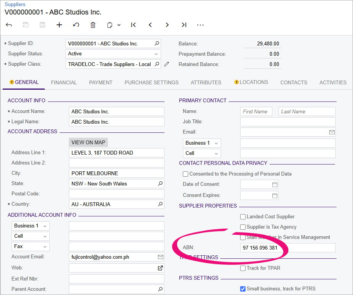Image resolution: width=353 pixels, height=295 pixels.
Task: Click the VIEW ON MAP button
Action: tap(88, 142)
